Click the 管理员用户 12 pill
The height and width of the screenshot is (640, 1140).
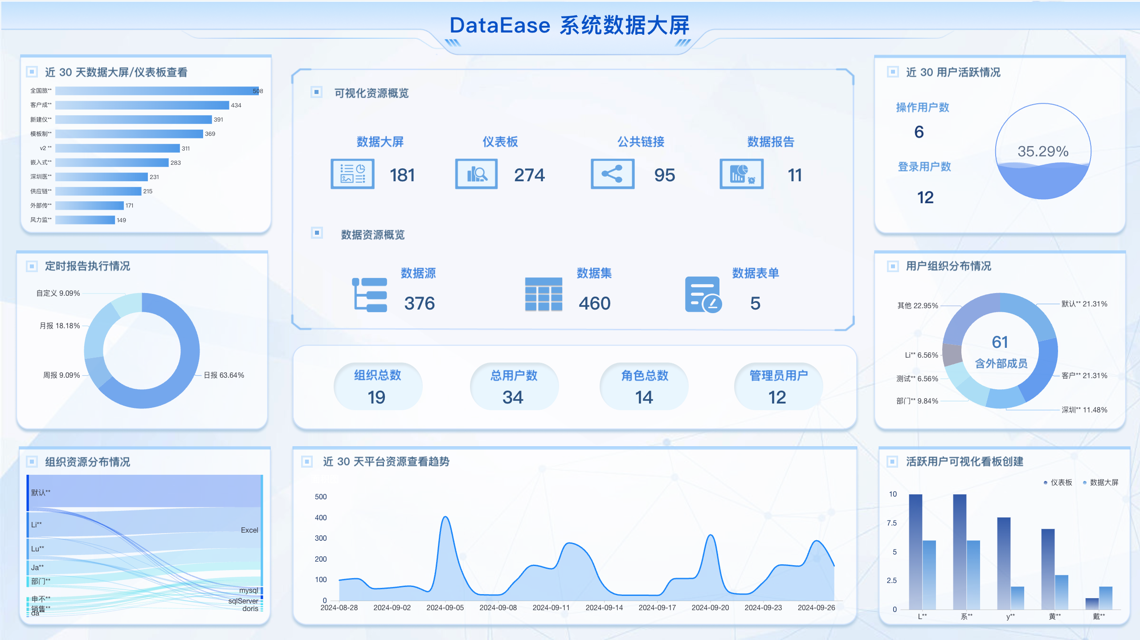point(778,386)
